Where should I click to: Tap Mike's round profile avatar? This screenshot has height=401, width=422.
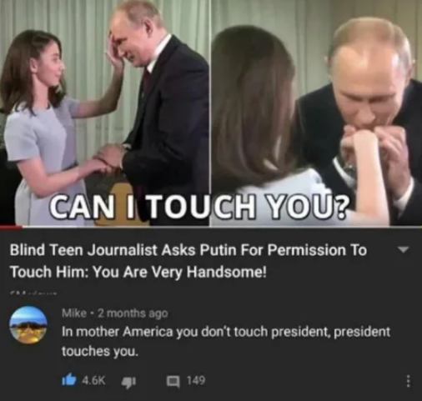(x=28, y=325)
